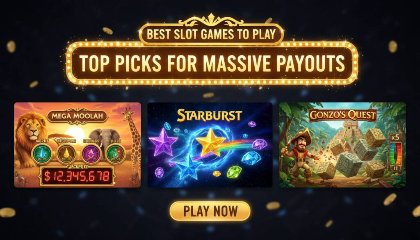
Task: Click the Best Slot Games to Play heading
Action: [x=211, y=34]
